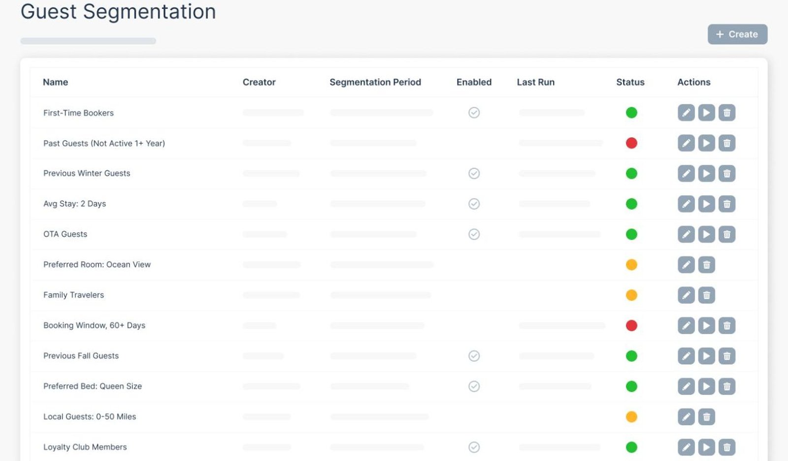Edit Booking Window, 60+ Days segment
Screen dimensions: 788x461
coord(686,326)
